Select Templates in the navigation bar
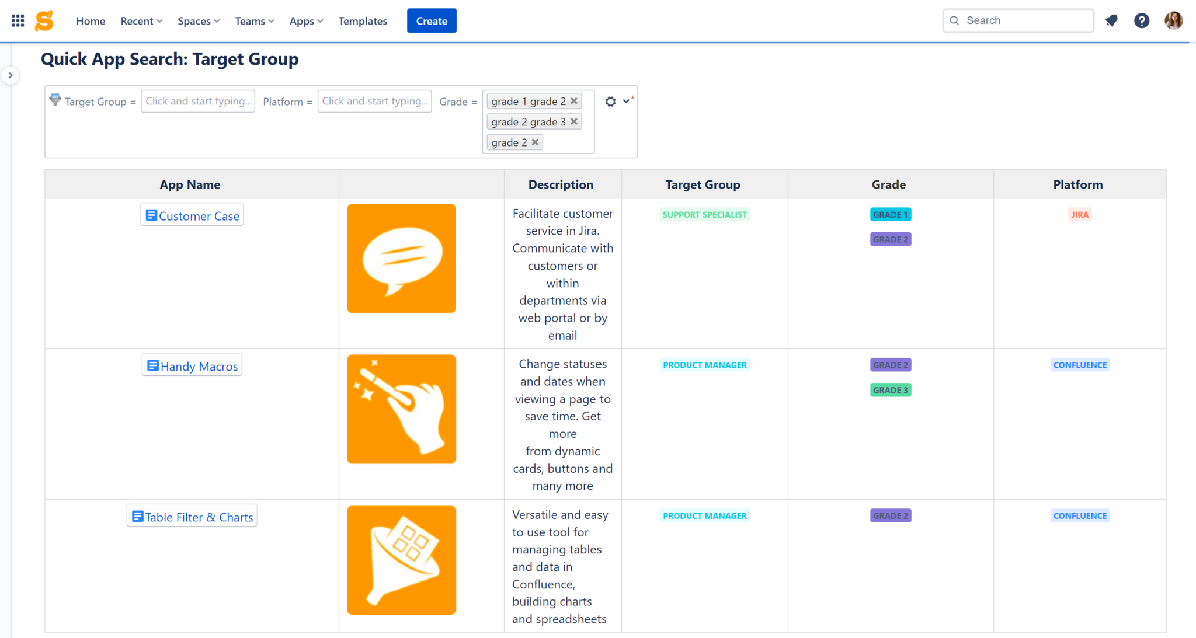The height and width of the screenshot is (638, 1196). tap(363, 20)
